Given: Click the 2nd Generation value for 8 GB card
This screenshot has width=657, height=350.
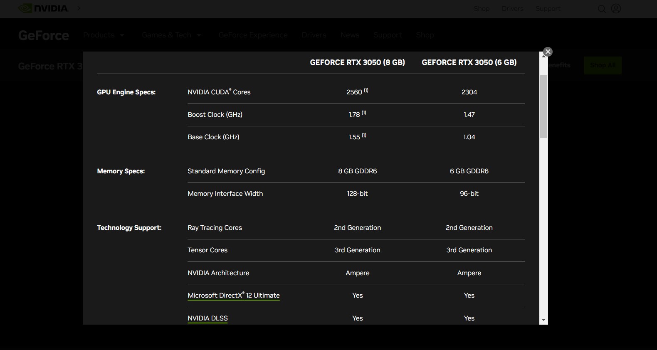Looking at the screenshot, I should 358,228.
